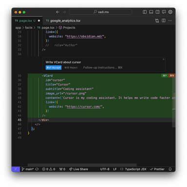Open changes compare icon in editor toolbar
The width and height of the screenshot is (187, 187).
click(x=157, y=20)
